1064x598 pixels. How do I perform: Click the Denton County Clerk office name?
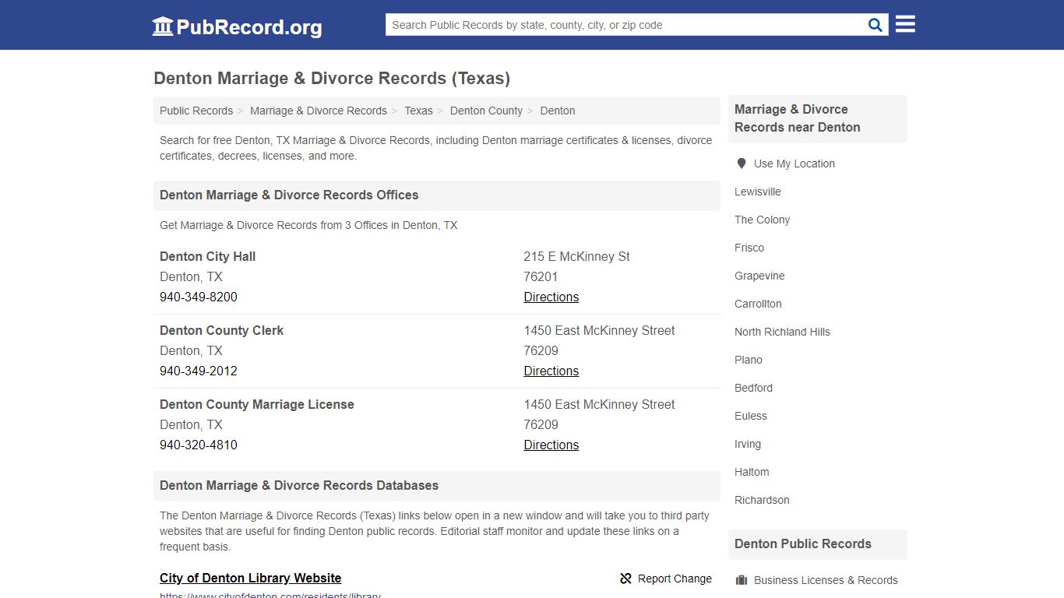coord(222,330)
